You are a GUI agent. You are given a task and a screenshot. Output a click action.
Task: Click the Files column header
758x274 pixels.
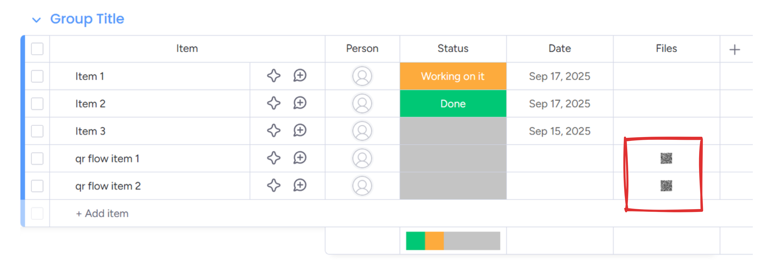tap(666, 49)
